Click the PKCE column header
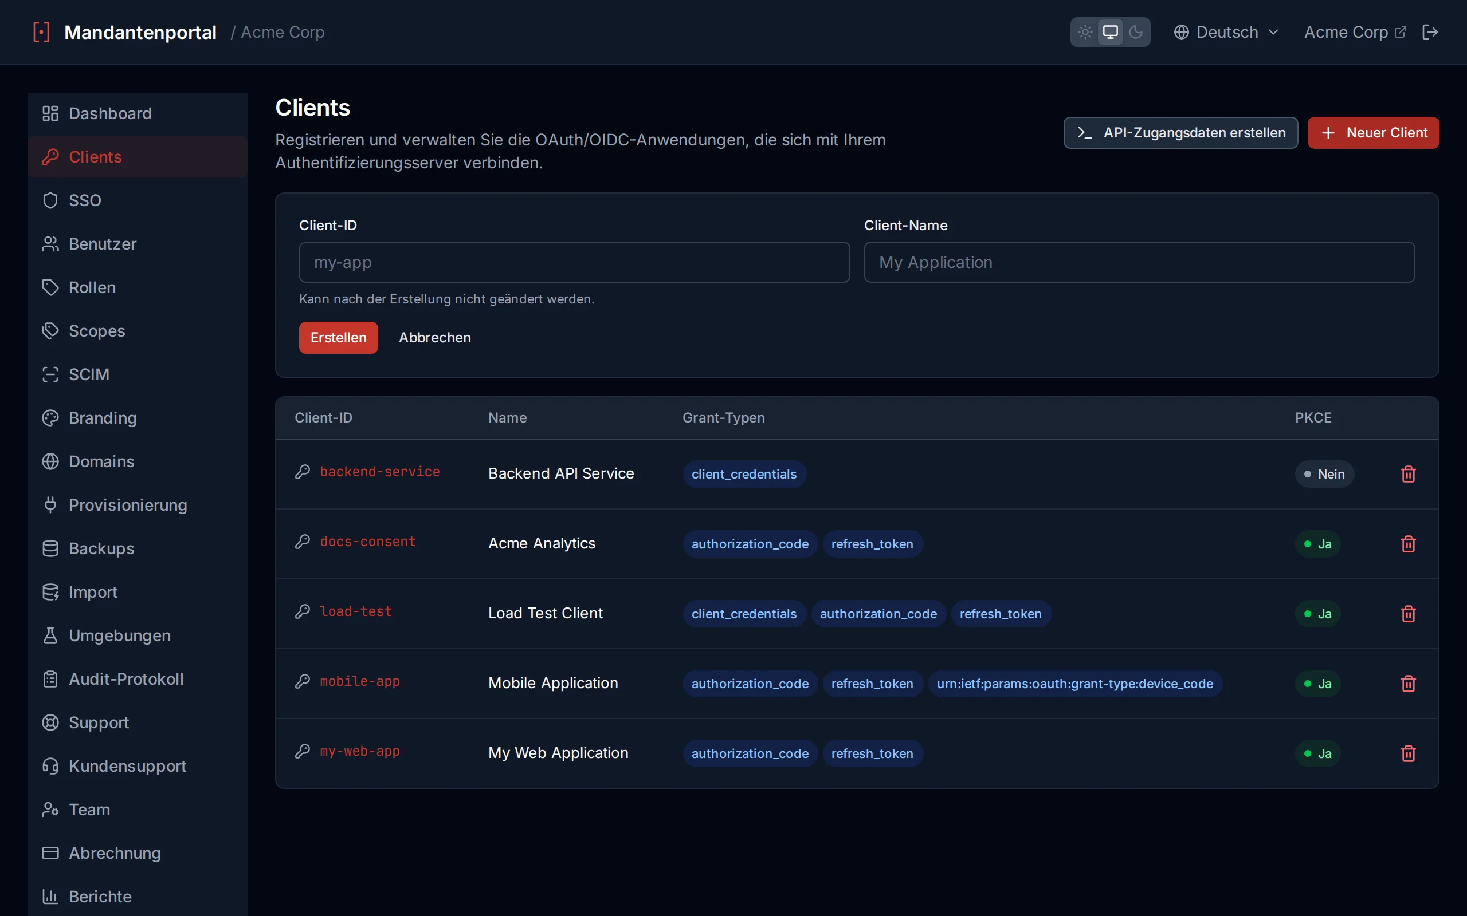Screen dimensions: 1467x916 click(1313, 418)
